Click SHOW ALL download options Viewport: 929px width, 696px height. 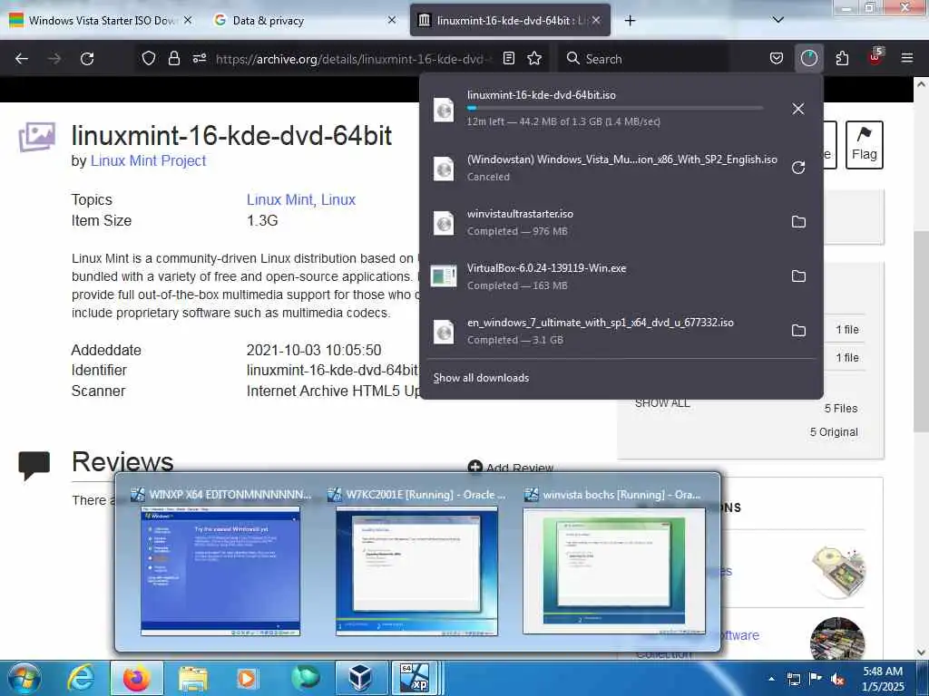tap(662, 403)
